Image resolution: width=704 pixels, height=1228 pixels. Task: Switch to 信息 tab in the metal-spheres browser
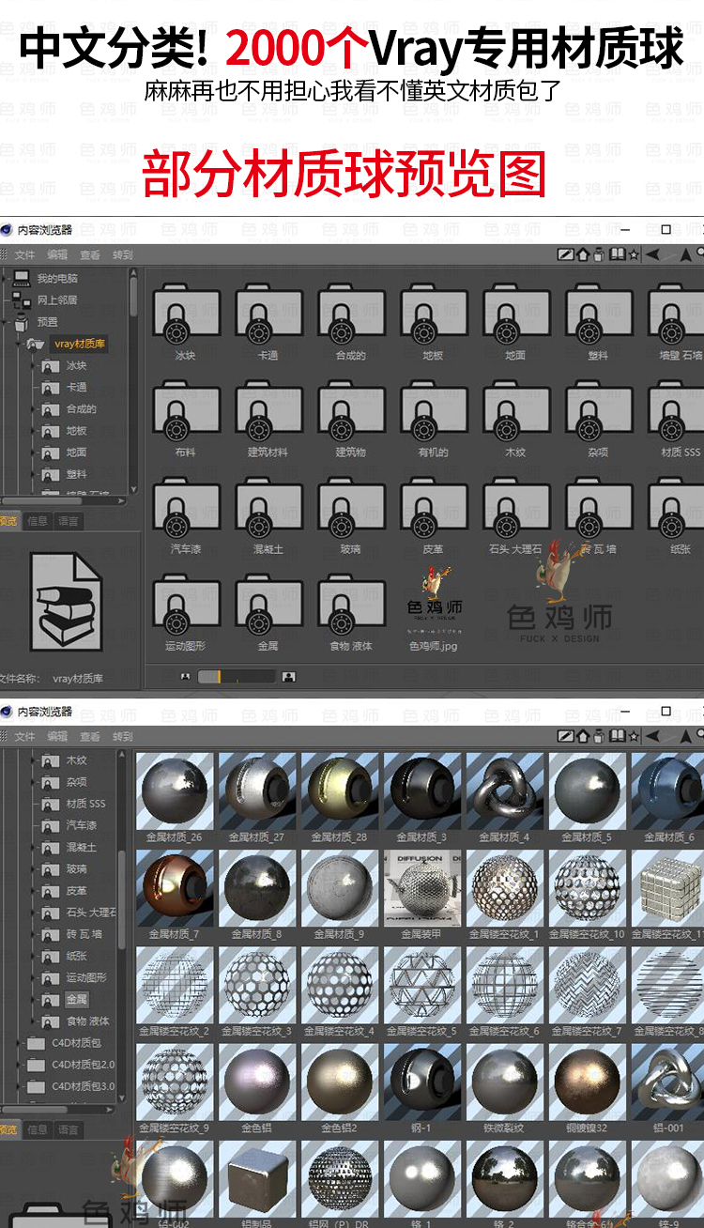click(38, 1129)
